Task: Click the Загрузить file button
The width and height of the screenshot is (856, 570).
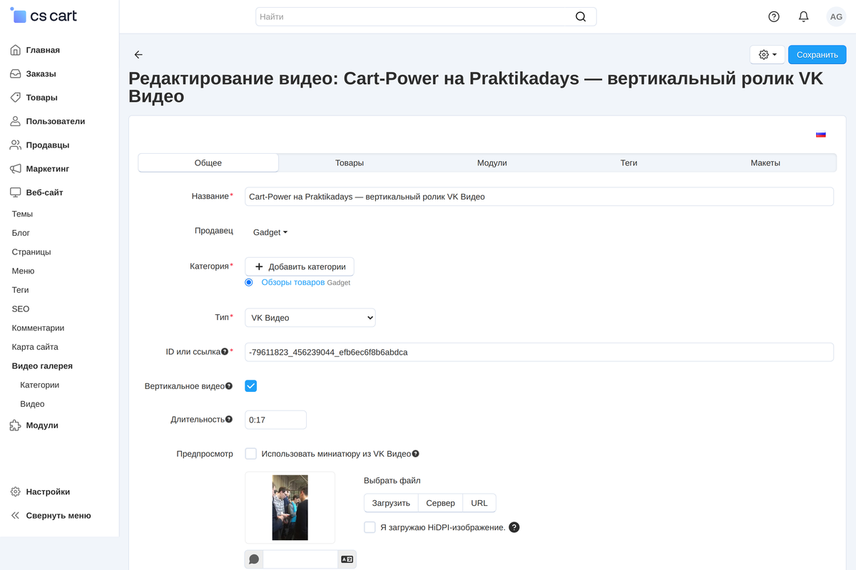Action: tap(391, 503)
